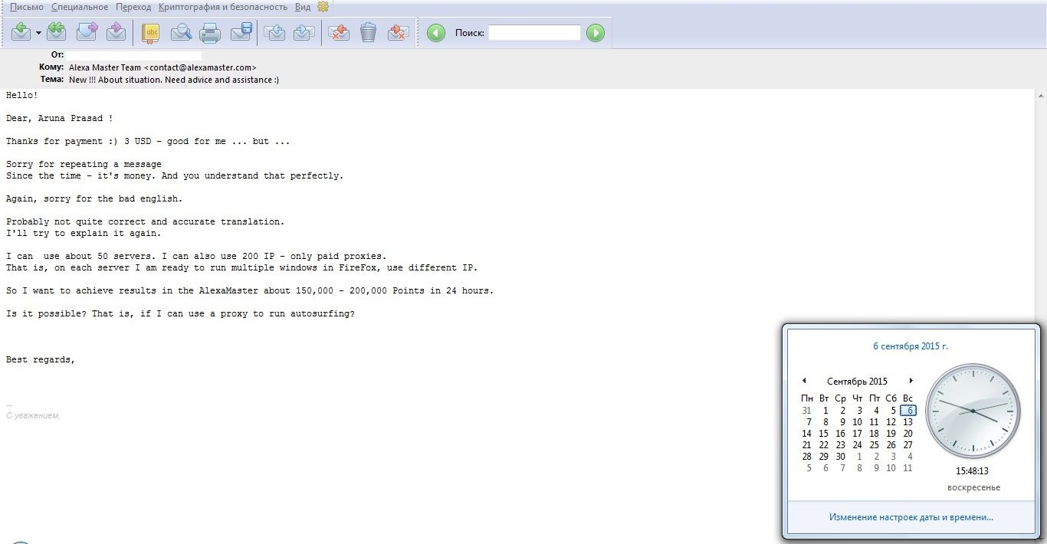Open the Reply button's dropdown arrow
Screen dimensions: 1047x544
click(x=38, y=33)
